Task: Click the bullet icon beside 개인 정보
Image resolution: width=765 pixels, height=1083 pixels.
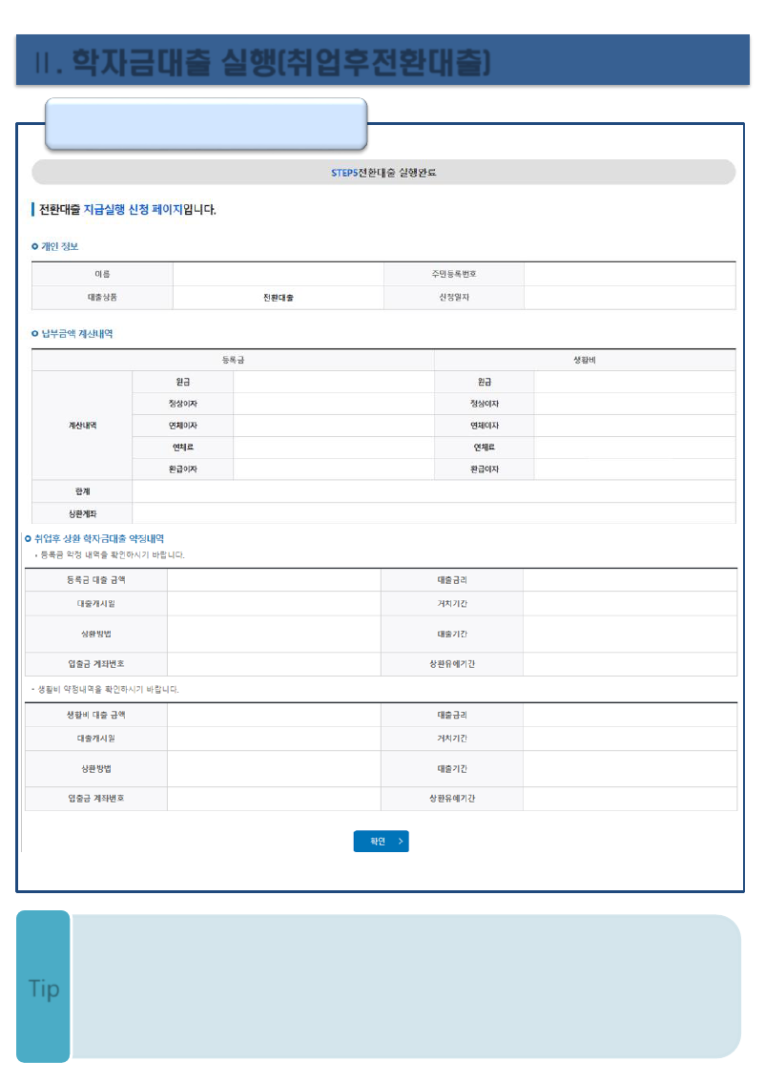Action: coord(35,246)
